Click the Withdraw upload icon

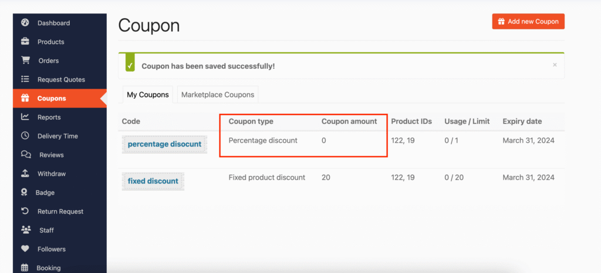pyautogui.click(x=25, y=173)
